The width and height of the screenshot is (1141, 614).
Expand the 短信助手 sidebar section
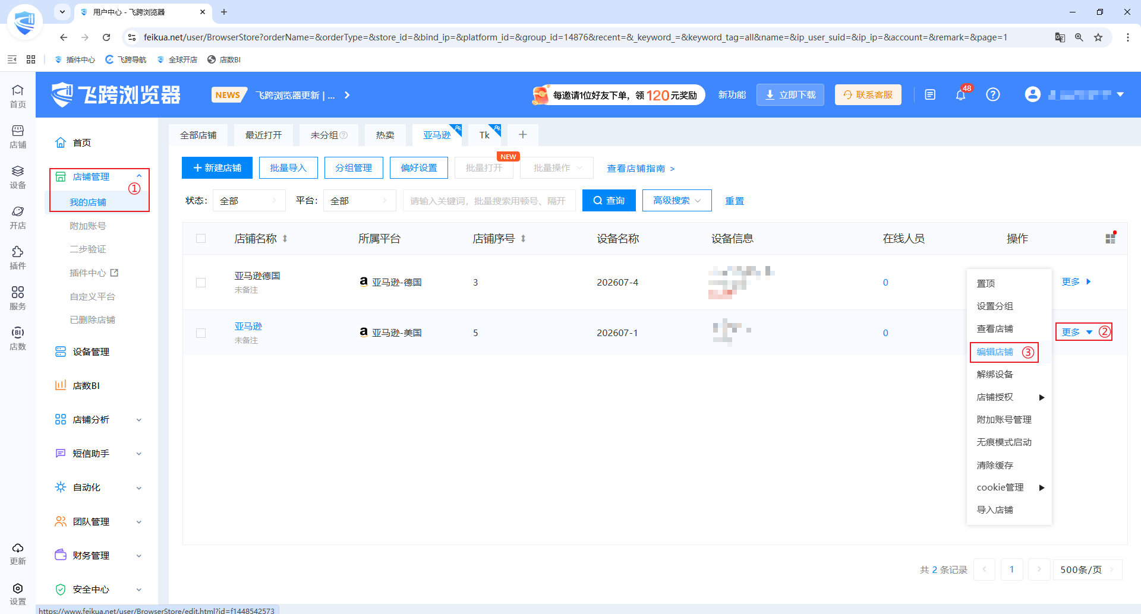[x=99, y=454]
